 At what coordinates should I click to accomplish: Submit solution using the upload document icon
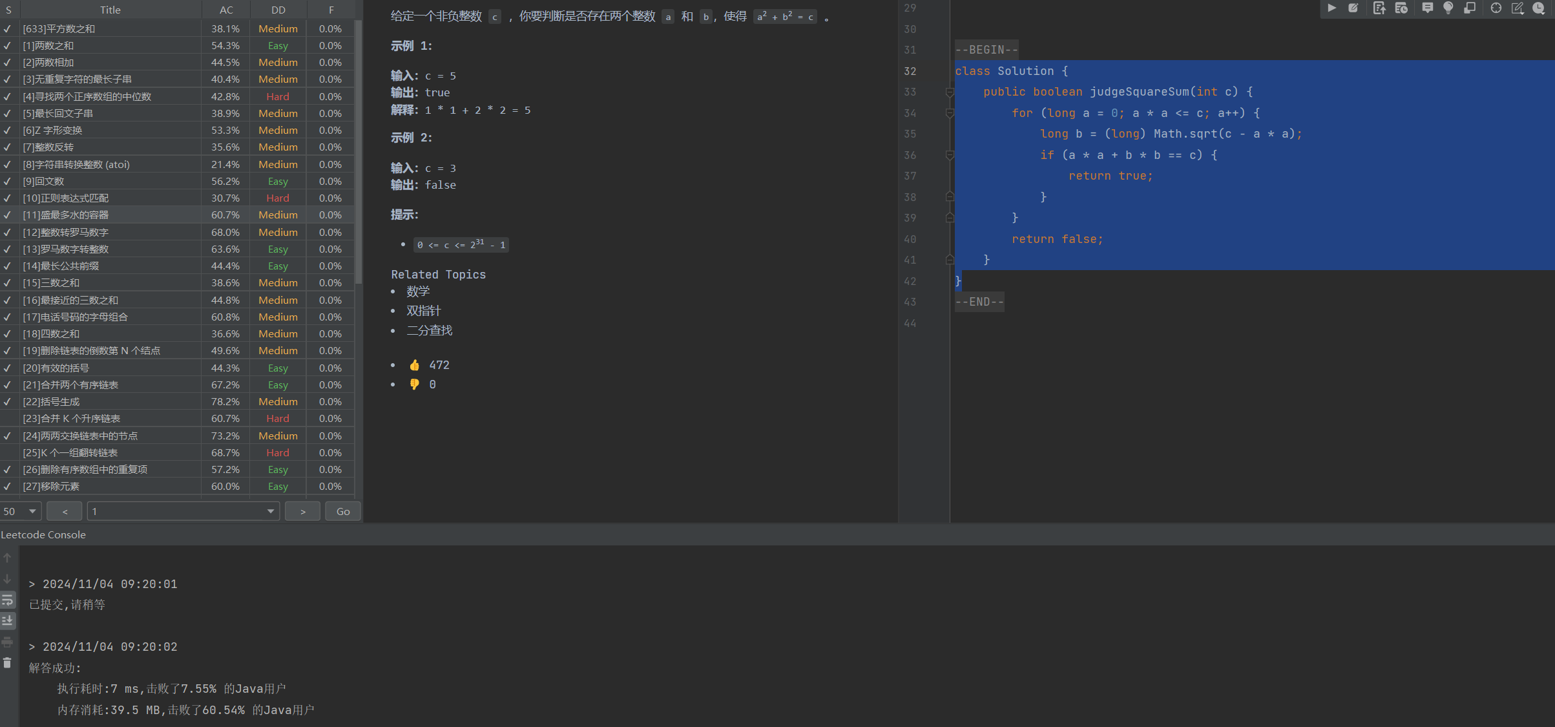click(1379, 8)
